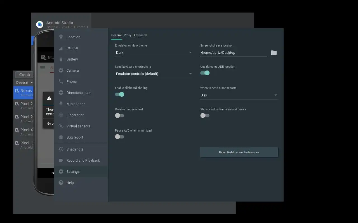Click the Snapshots history icon
Viewport: 358px width, 223px height.
61,149
